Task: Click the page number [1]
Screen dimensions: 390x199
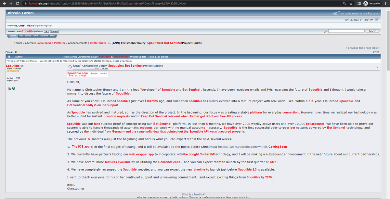Action: [x=15, y=52]
